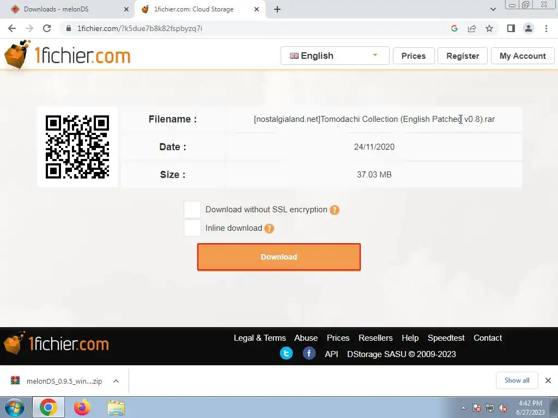
Task: Open the API footer link
Action: (x=331, y=354)
